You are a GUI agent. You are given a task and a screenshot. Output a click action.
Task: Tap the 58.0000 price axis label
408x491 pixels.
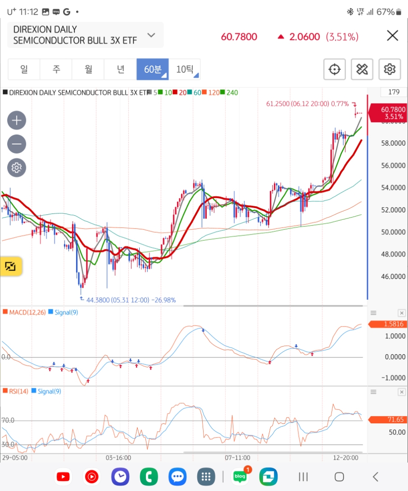(393, 143)
